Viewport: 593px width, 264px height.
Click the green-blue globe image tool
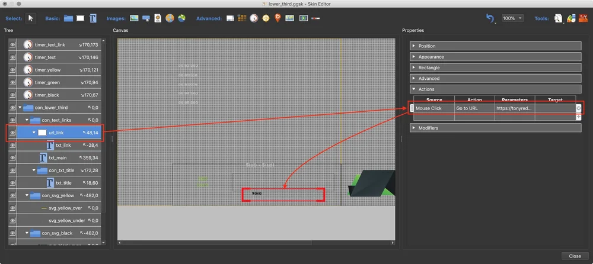182,18
